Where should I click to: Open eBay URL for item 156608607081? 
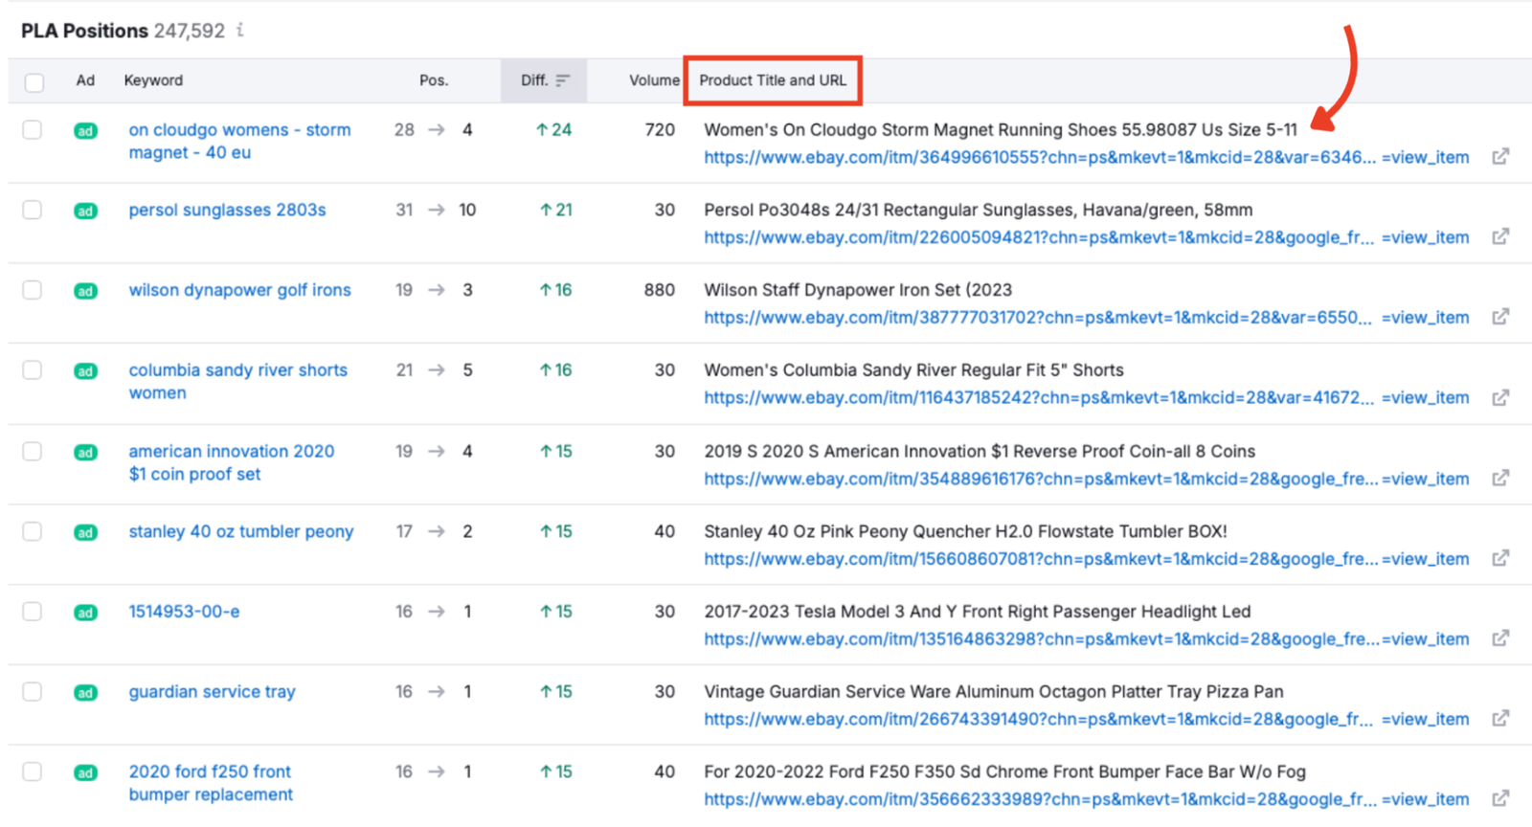(x=1086, y=559)
